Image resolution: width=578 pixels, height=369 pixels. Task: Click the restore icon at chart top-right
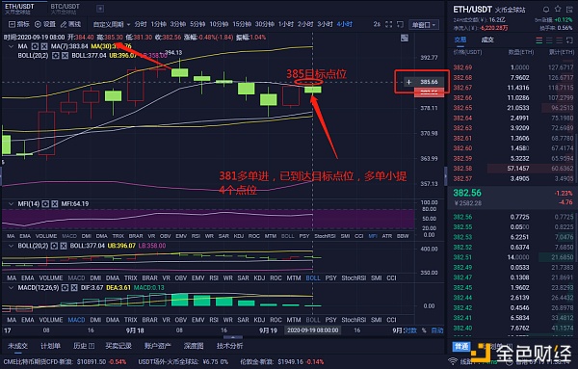[x=405, y=38]
